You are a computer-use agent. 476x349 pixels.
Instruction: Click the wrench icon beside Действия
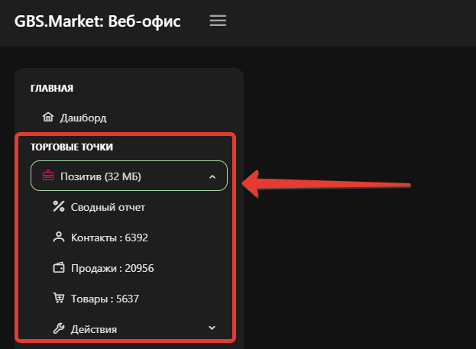point(58,329)
